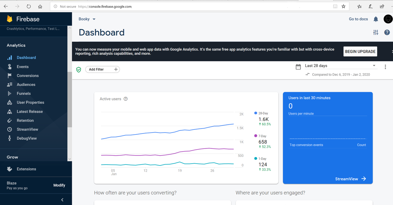Collapse the sidebar with chevron arrow
This screenshot has height=205, width=393.
(x=62, y=200)
